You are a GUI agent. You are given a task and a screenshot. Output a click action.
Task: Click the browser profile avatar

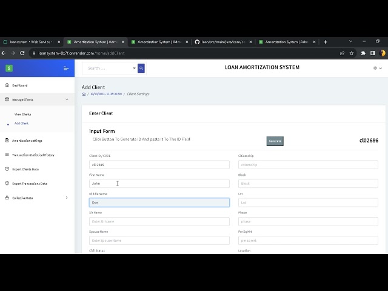coord(383,53)
